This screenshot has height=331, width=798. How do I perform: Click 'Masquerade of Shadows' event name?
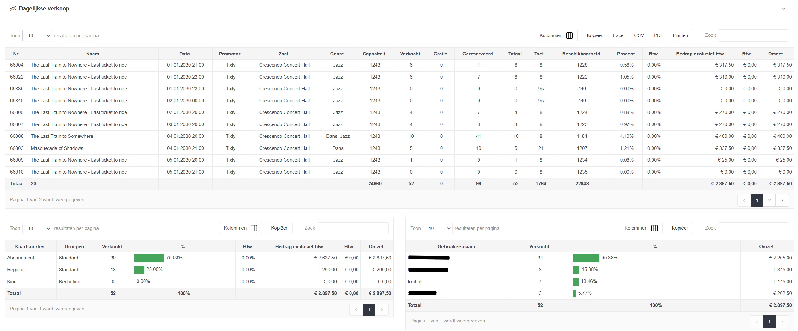click(x=57, y=148)
